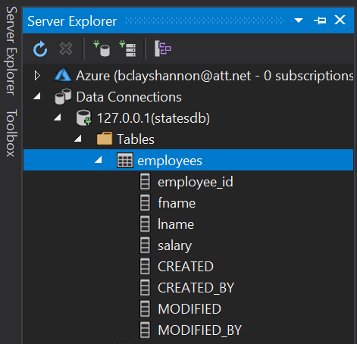Expand the Azure node arrow
This screenshot has width=357, height=344.
(x=37, y=76)
